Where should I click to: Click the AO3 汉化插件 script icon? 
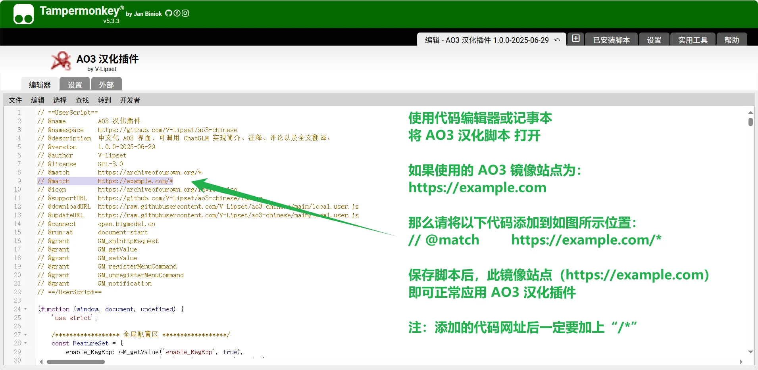60,61
